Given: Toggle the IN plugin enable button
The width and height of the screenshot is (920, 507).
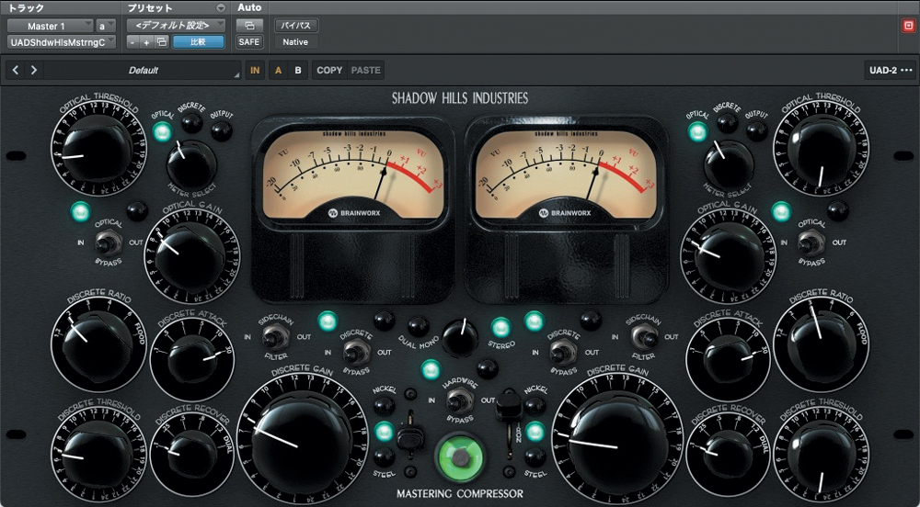Looking at the screenshot, I should [x=255, y=70].
